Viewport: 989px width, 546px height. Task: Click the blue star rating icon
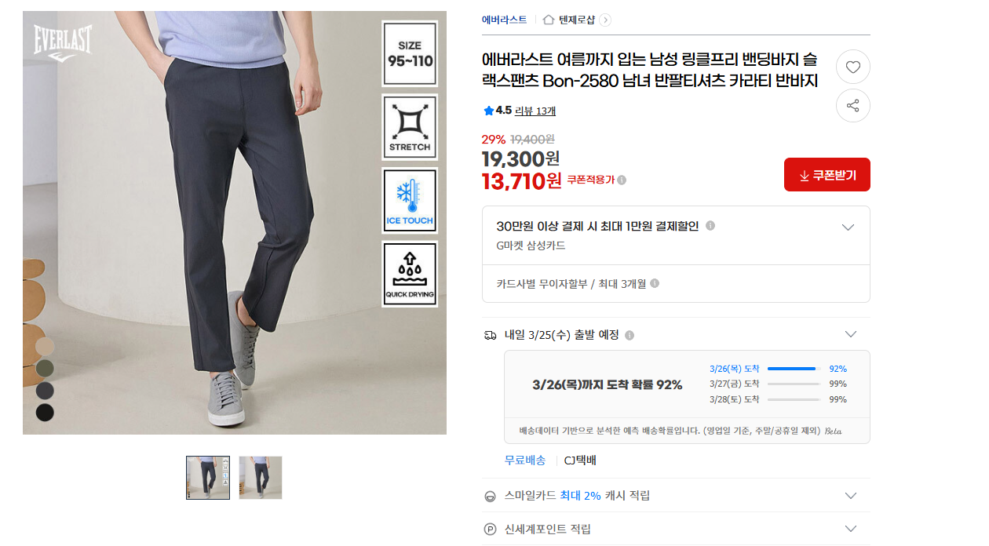(x=488, y=111)
